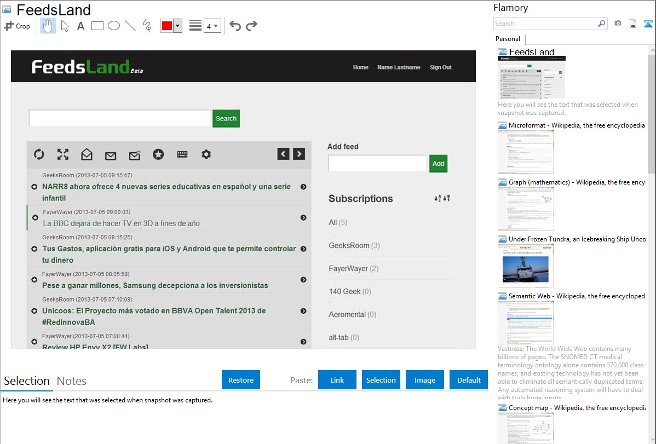The width and height of the screenshot is (656, 444).
Task: Select the FayerWayer (2) subscription
Action: [x=354, y=269]
